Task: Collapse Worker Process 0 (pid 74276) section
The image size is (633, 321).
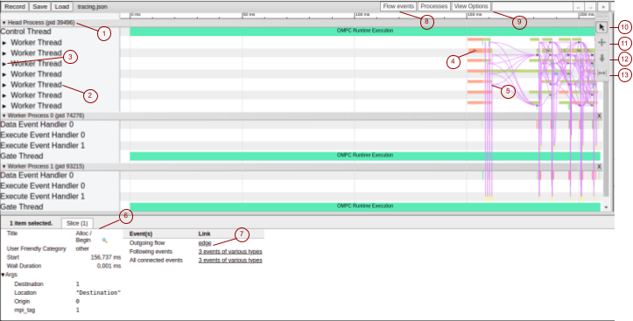Action: point(4,115)
